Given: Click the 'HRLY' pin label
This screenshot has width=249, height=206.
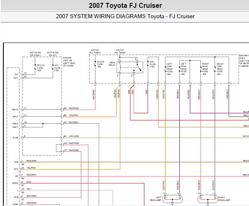Looking at the screenshot, I should click(x=15, y=117).
